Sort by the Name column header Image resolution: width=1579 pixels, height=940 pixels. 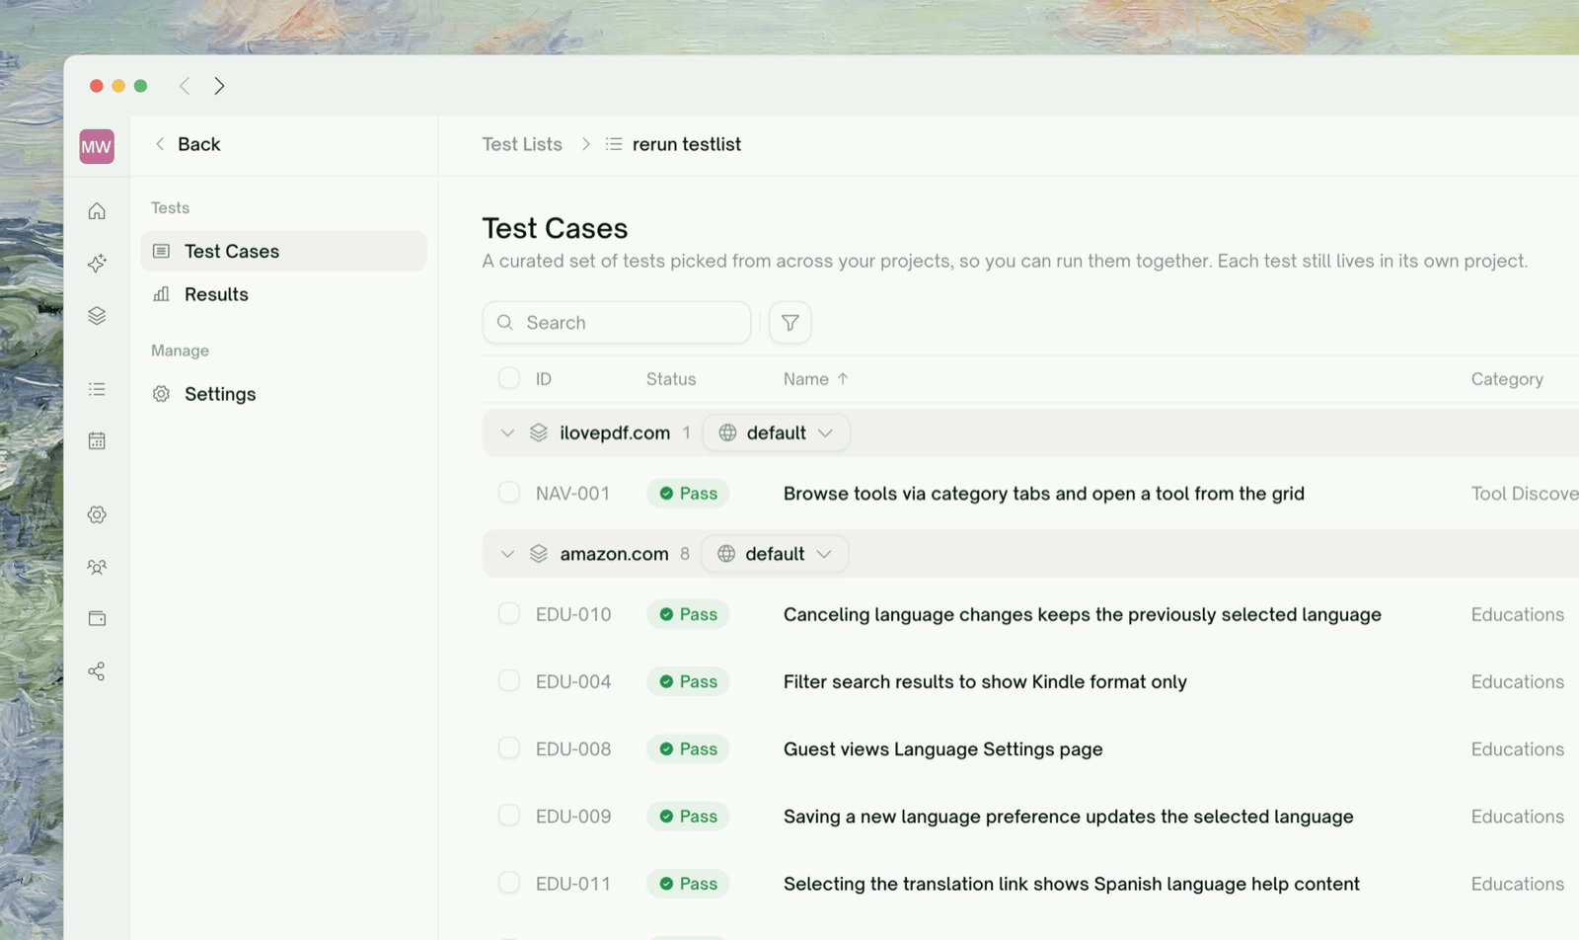click(806, 379)
